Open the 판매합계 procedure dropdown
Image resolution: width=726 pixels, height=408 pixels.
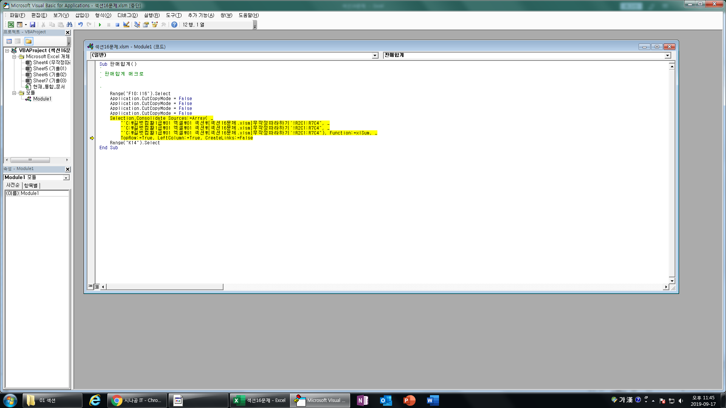click(668, 56)
